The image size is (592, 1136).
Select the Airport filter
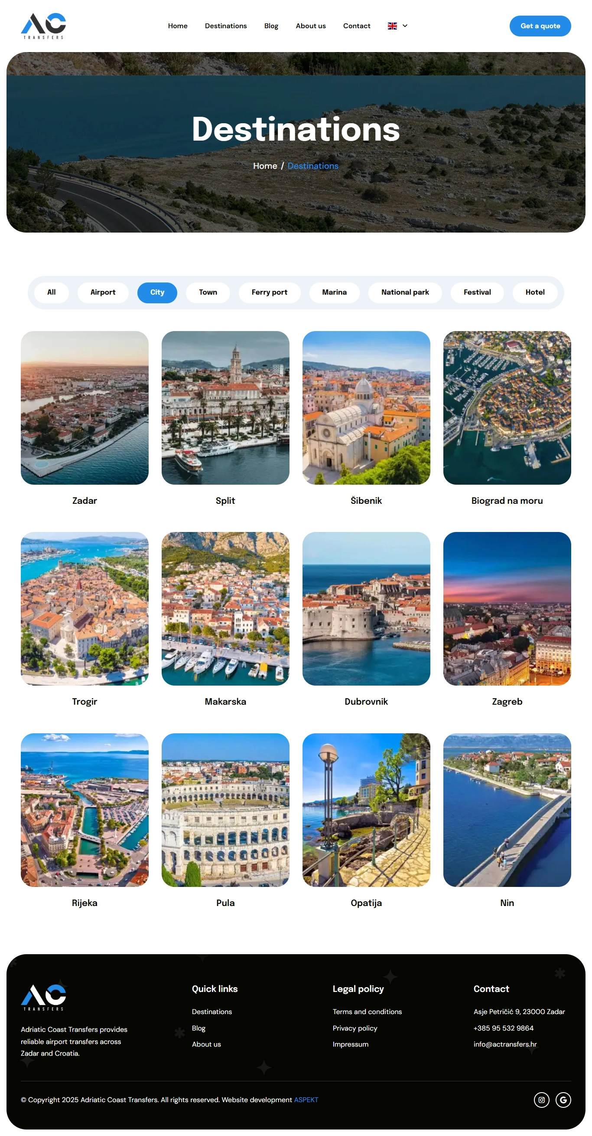click(x=103, y=292)
